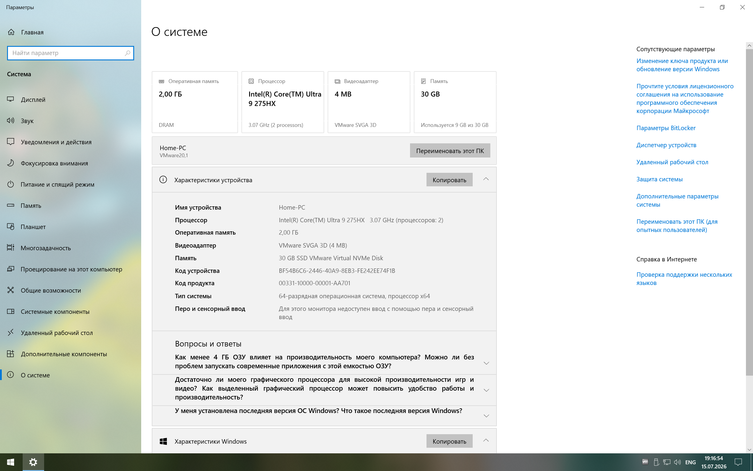Open Уведомления и действия settings
Screen dimensions: 753x471
coord(70,142)
